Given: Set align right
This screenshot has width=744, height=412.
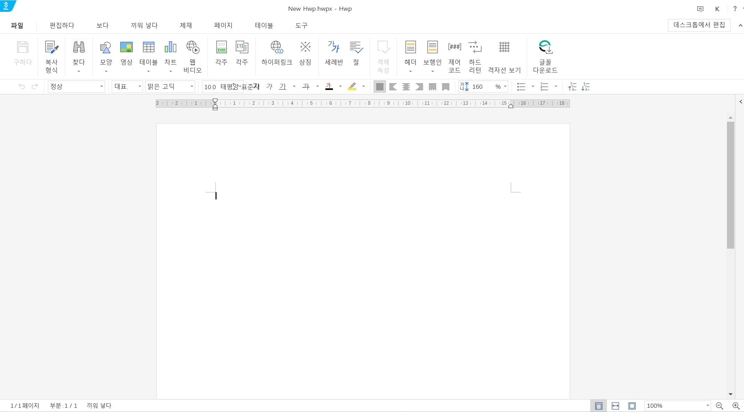Looking at the screenshot, I should click(x=419, y=87).
